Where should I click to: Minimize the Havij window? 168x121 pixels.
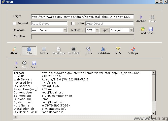tap(157, 2)
